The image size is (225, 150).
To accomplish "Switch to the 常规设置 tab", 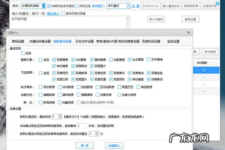I will 18,41.
